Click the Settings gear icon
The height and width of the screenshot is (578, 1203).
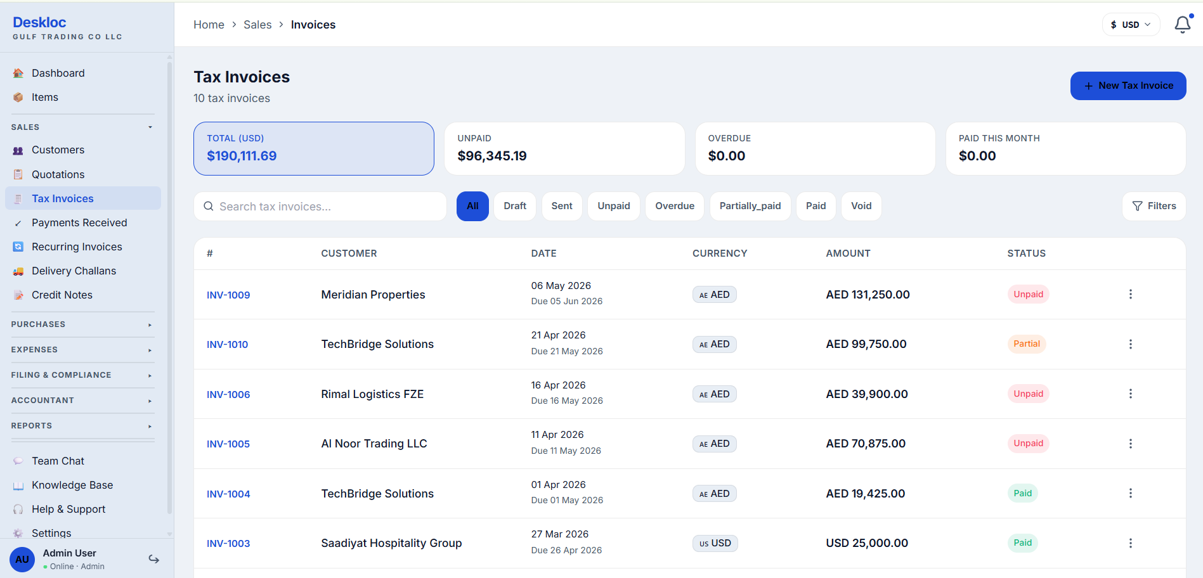(x=18, y=533)
